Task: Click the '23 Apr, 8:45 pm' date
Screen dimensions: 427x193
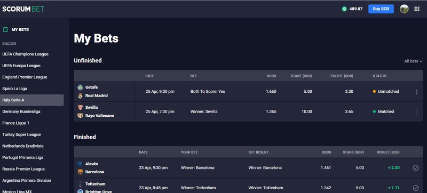Action: coord(153,188)
